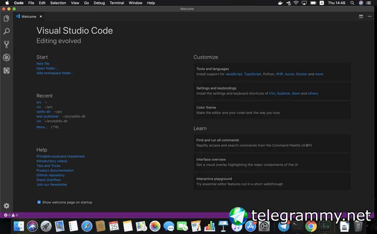Click the errors and warnings status bar indicator

click(11, 215)
